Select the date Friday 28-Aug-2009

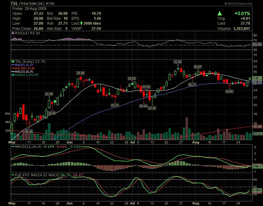[x=29, y=9]
